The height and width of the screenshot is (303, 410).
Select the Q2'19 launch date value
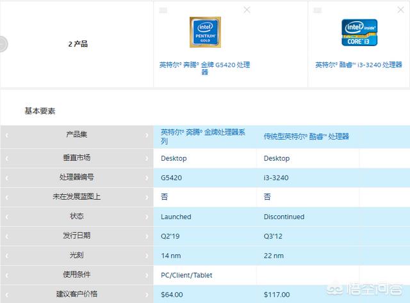[170, 236]
